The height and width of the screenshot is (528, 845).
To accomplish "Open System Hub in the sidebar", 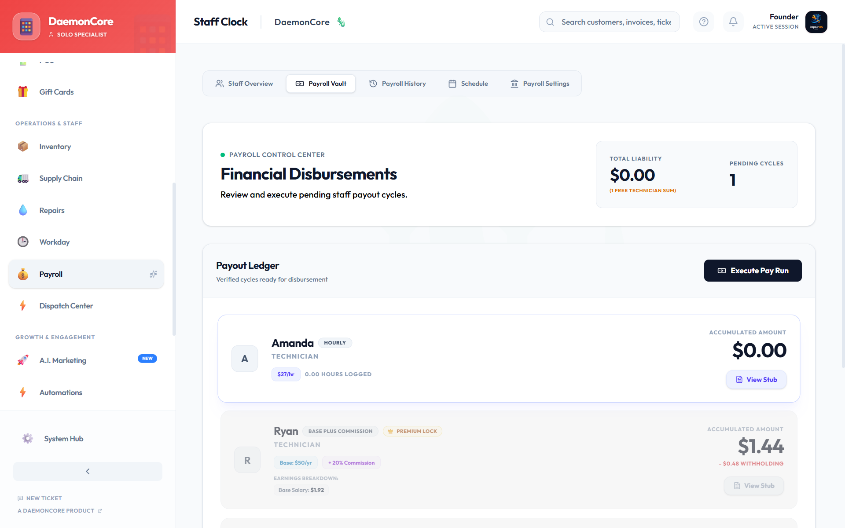I will [88, 439].
